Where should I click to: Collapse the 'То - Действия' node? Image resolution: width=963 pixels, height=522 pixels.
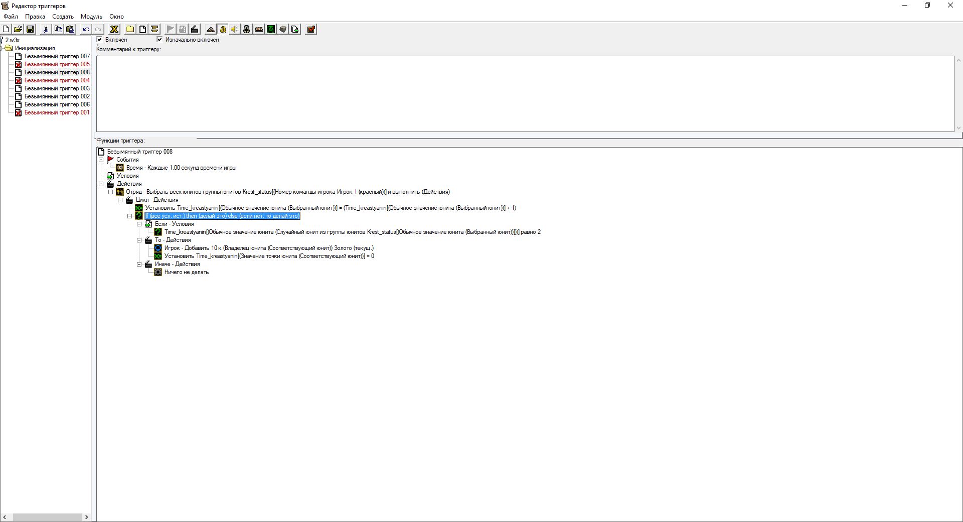139,240
